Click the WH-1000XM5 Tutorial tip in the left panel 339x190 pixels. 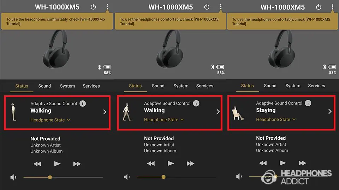tap(57, 21)
